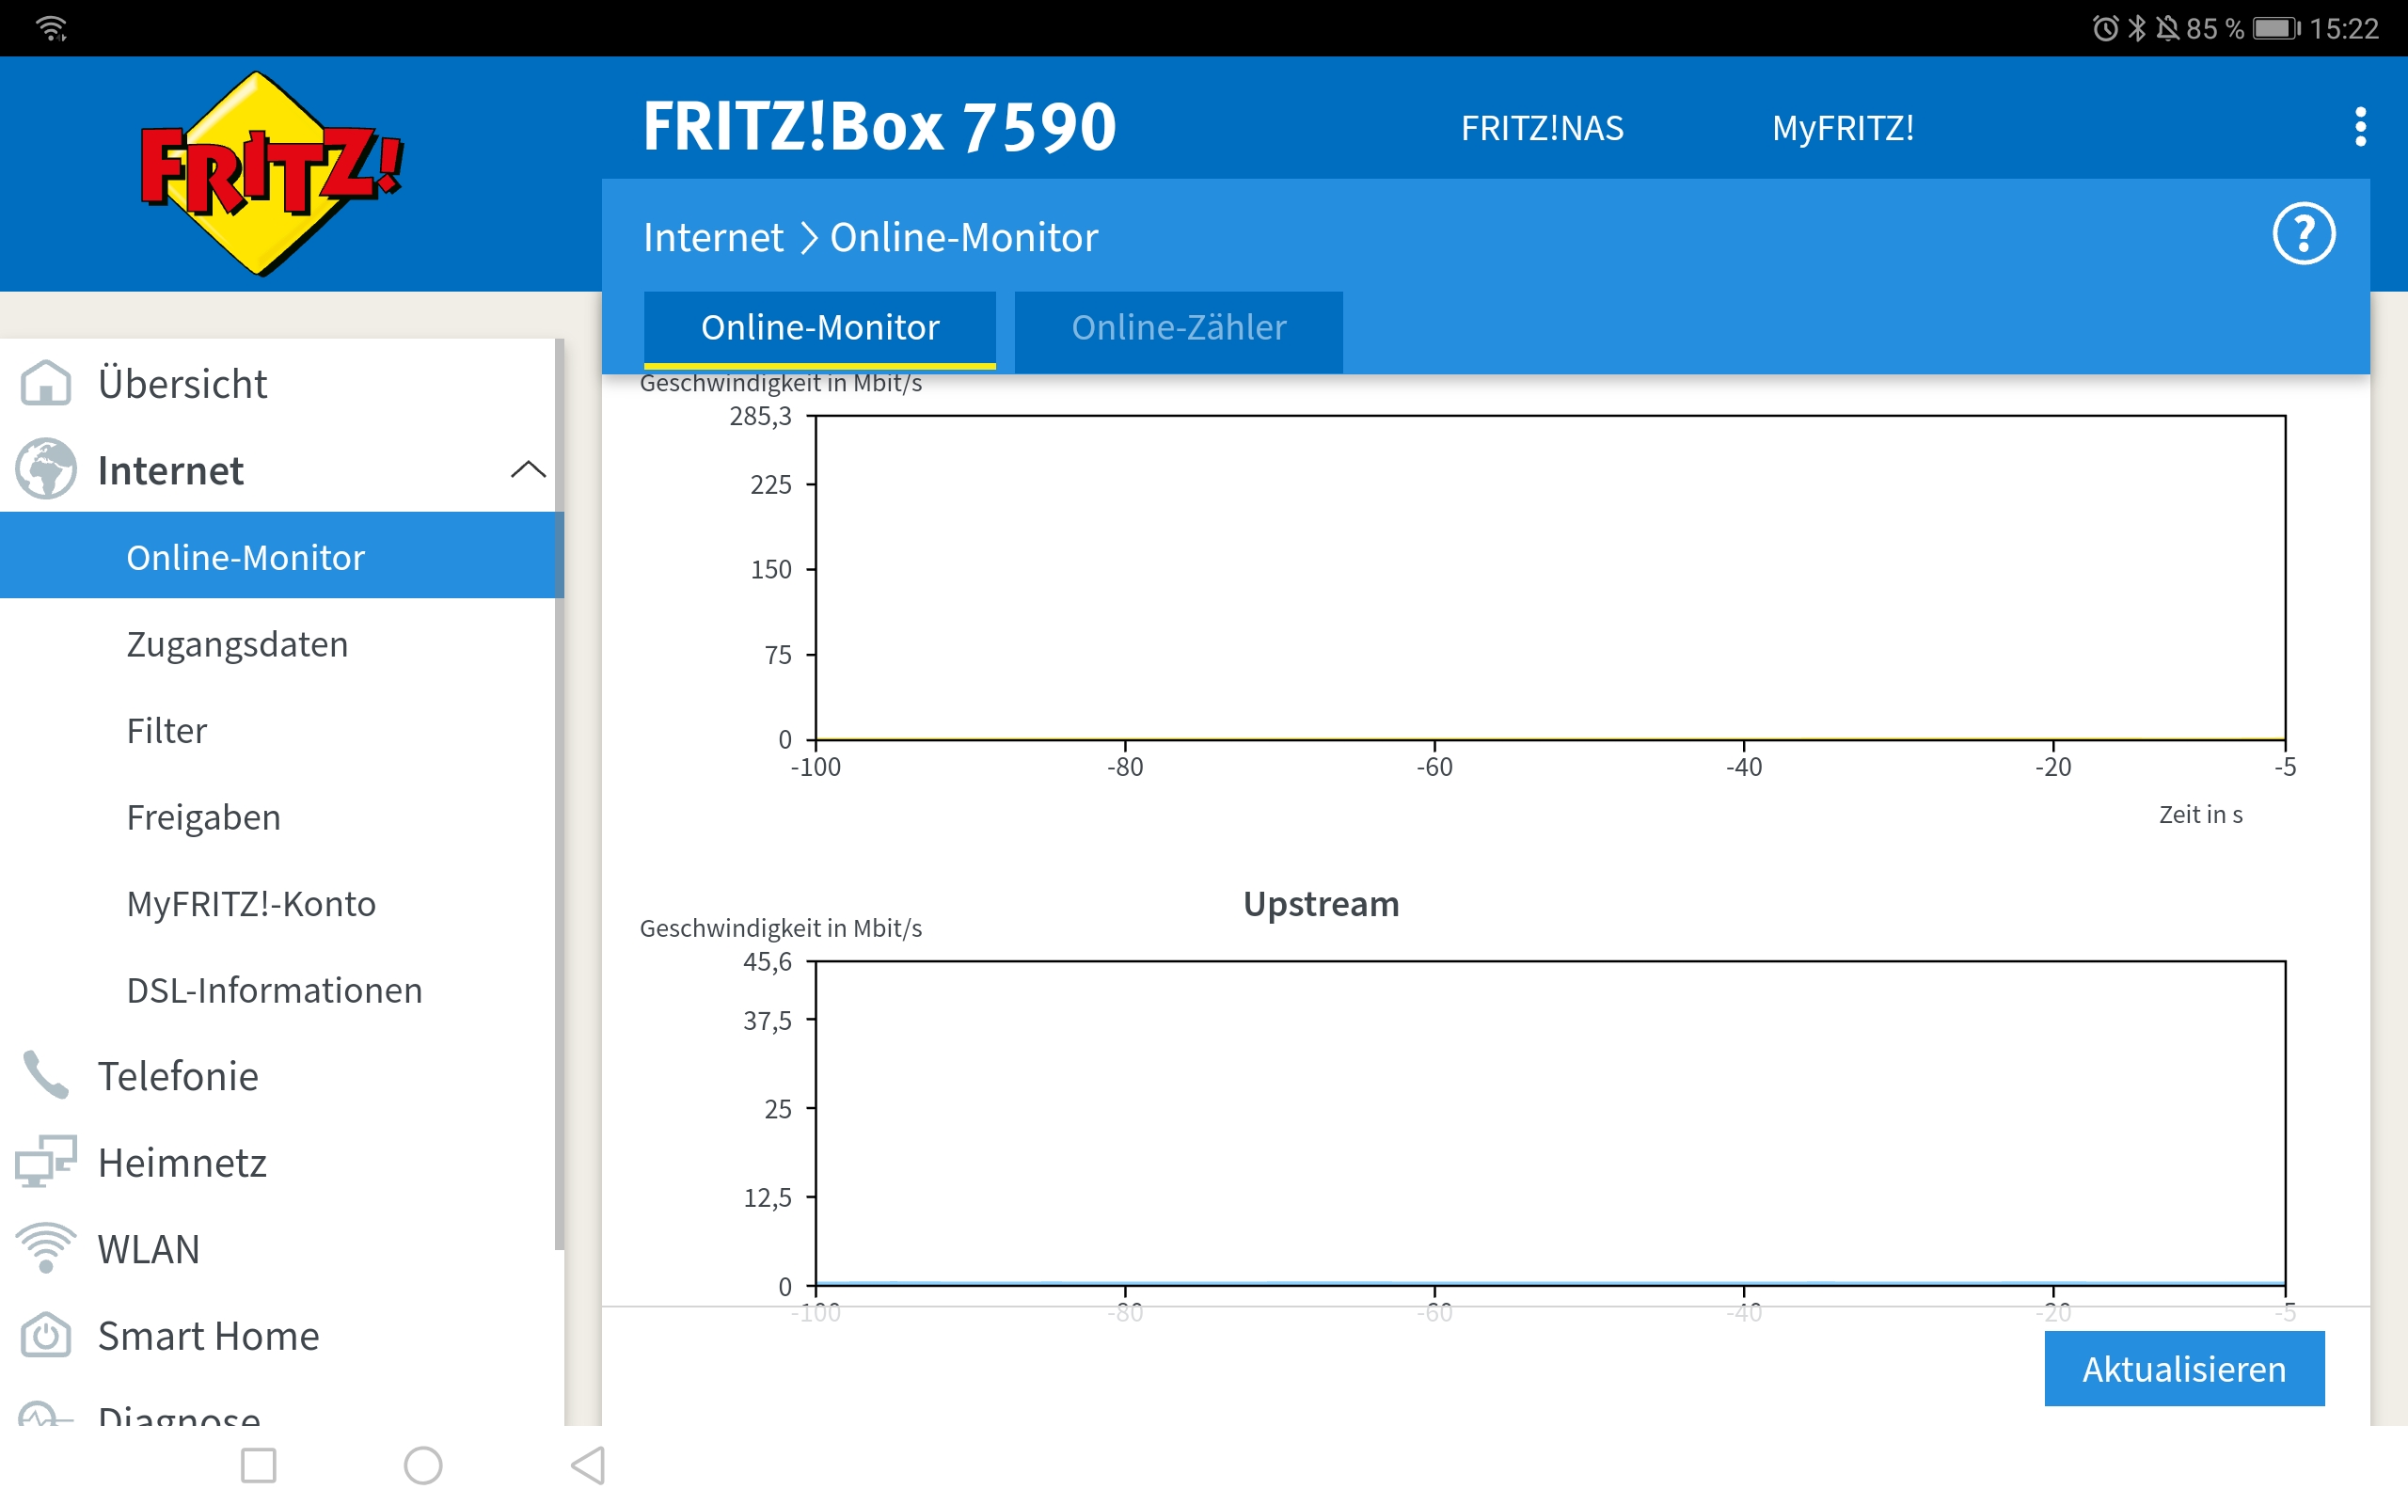Screen dimensions: 2408x1505
Task: Collapse the Internet menu chevron
Action: click(528, 469)
